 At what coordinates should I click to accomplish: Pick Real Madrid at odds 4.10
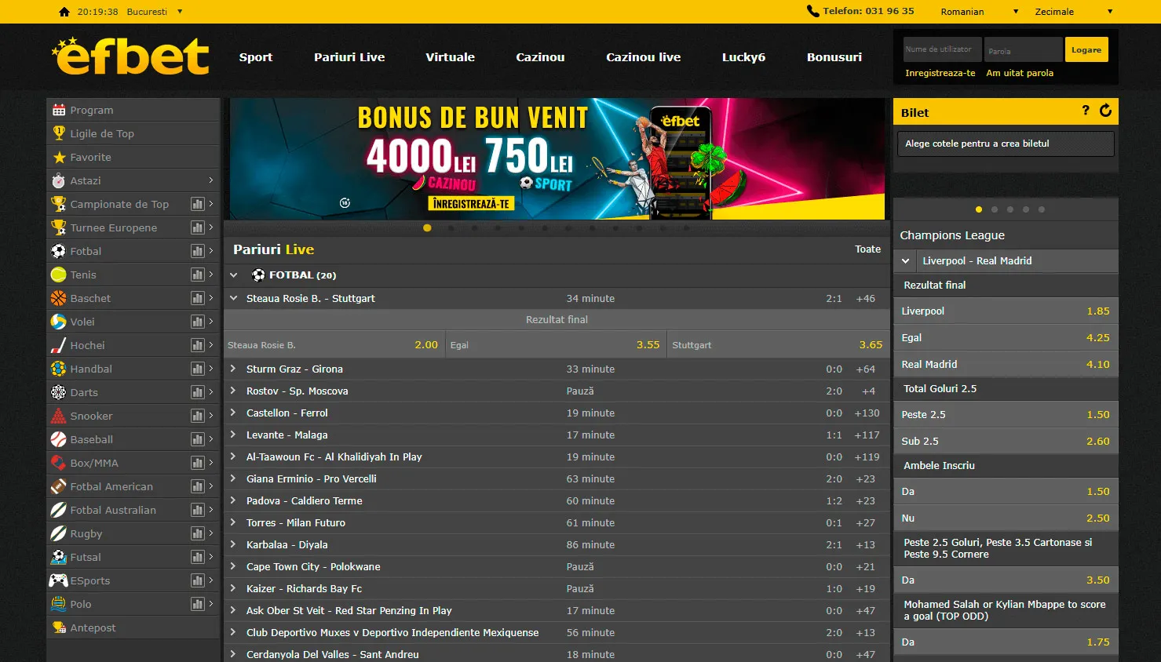(1006, 364)
